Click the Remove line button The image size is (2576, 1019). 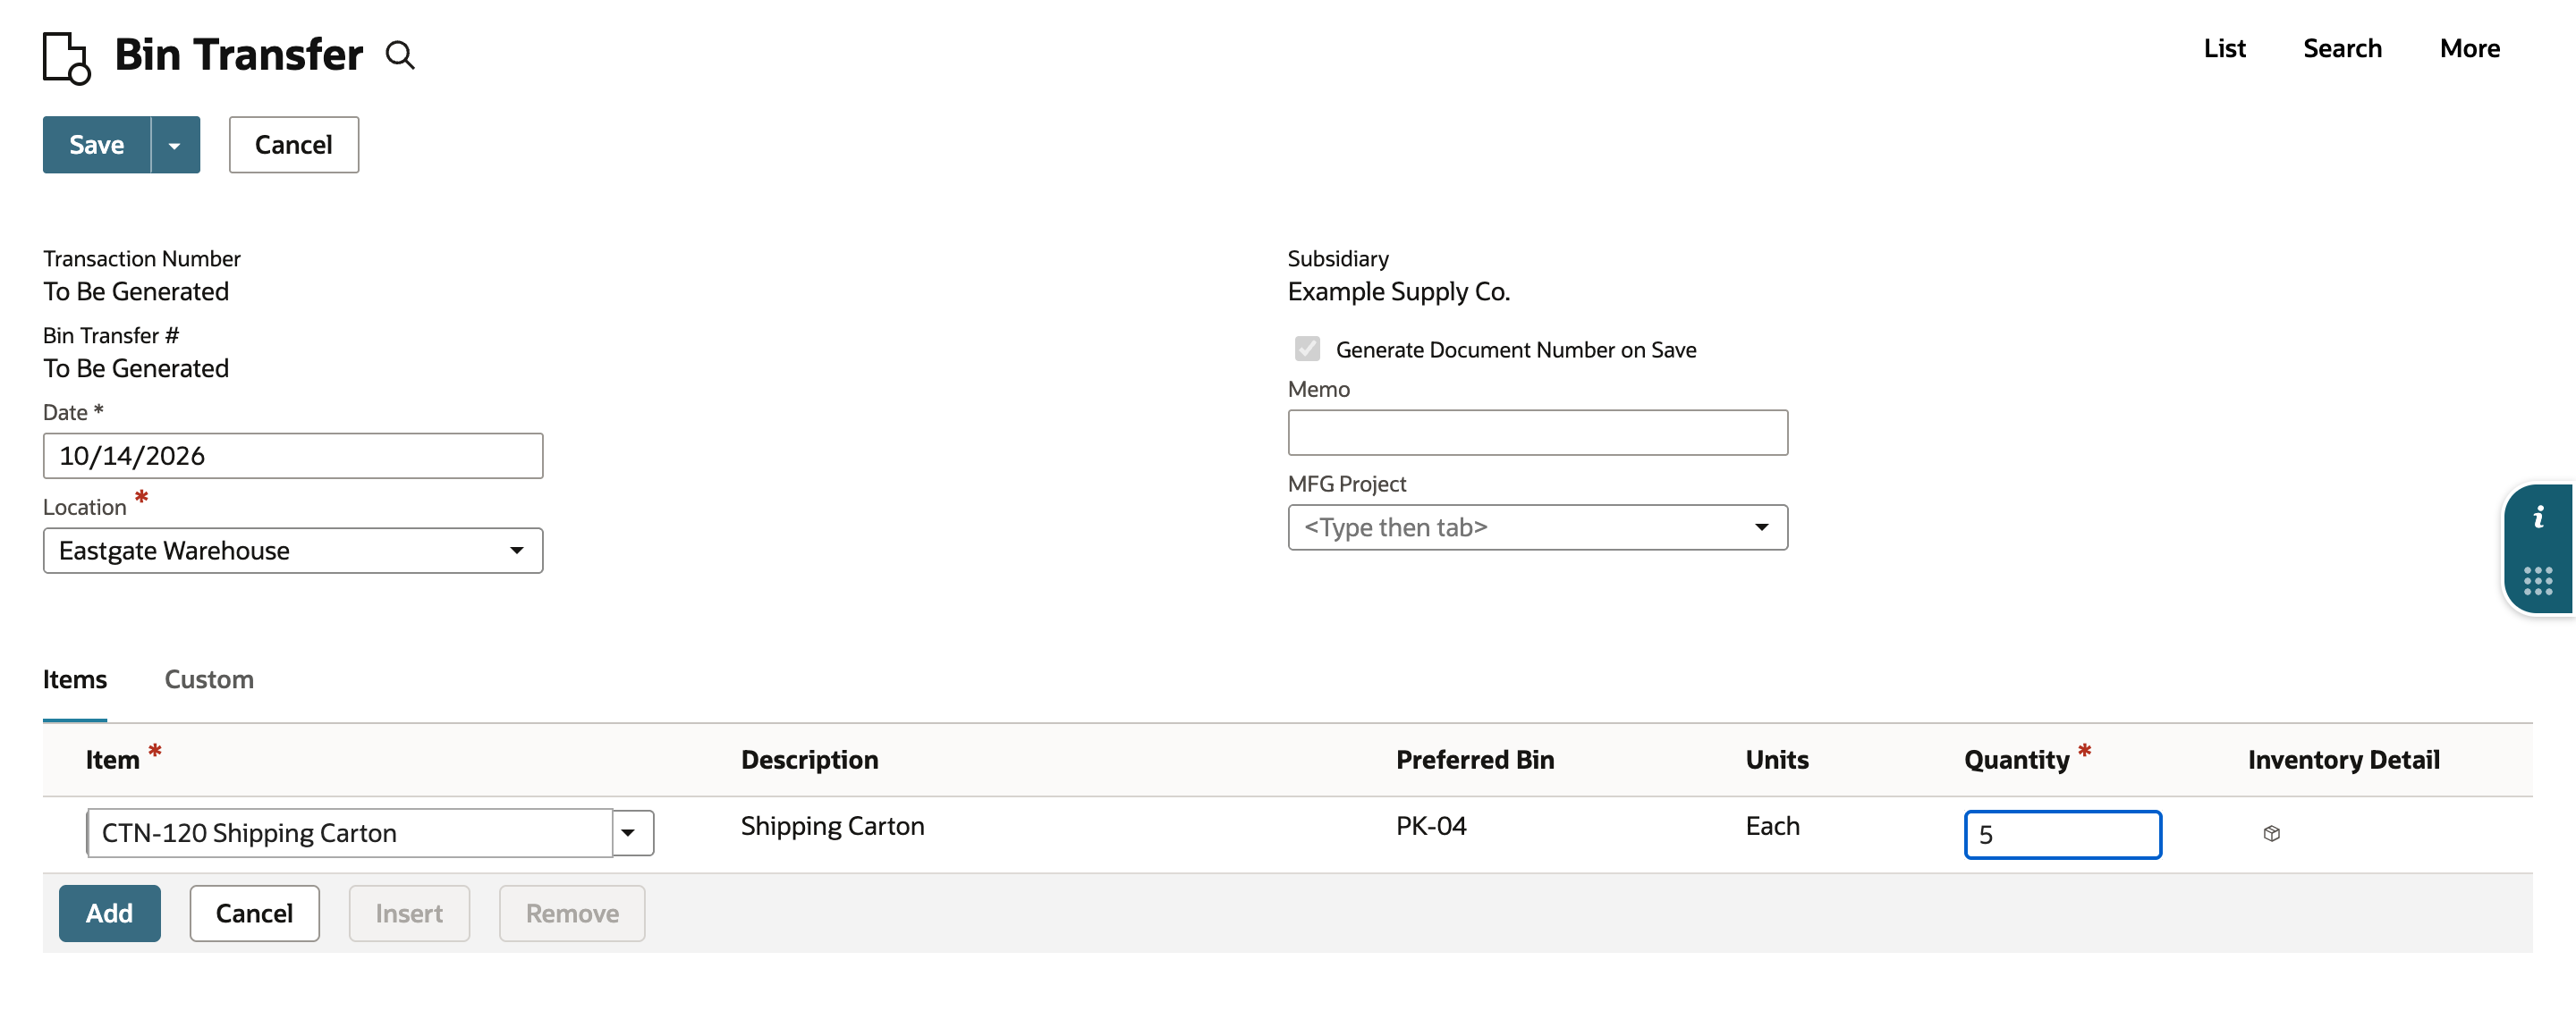tap(572, 914)
